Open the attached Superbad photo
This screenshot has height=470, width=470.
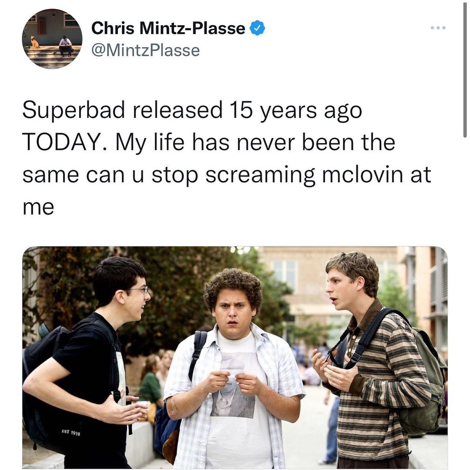(x=235, y=357)
